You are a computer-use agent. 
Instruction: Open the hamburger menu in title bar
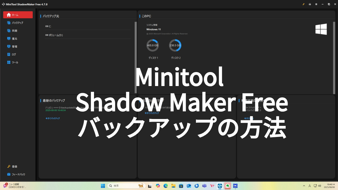pos(316,4)
